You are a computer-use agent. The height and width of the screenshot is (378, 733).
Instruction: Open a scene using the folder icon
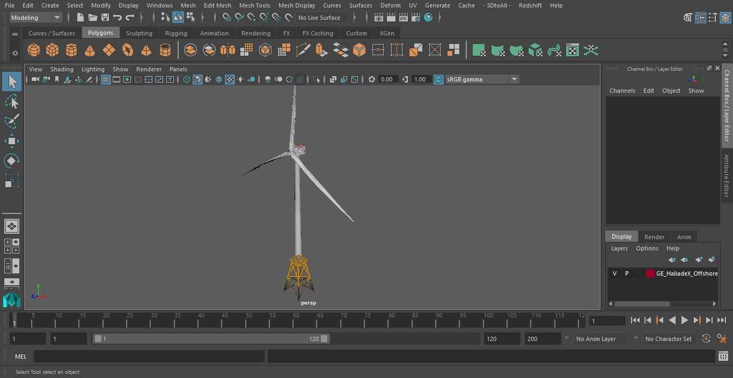click(x=93, y=18)
